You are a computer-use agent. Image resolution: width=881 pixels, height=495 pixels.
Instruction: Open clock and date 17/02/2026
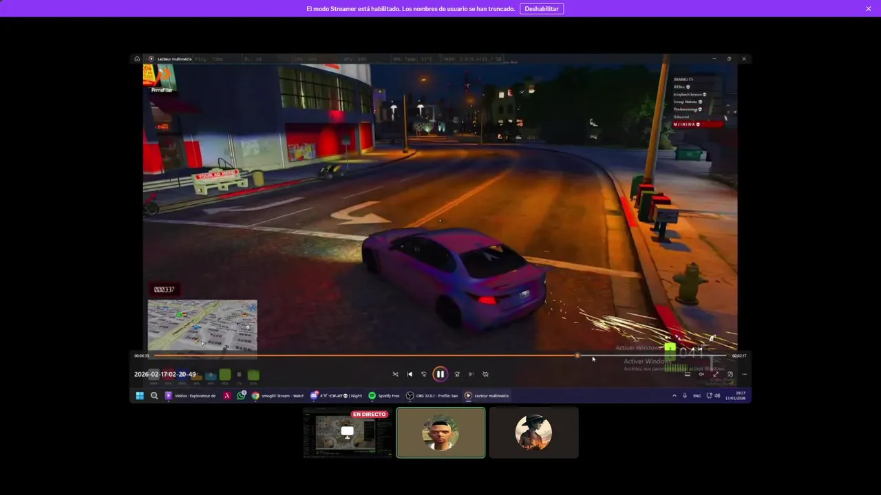pos(734,395)
